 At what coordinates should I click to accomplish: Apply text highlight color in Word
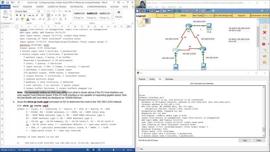[22, 19]
